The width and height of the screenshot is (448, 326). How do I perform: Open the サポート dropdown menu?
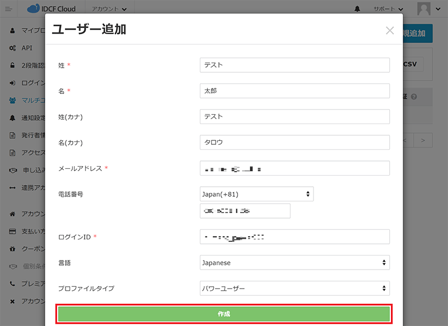[x=388, y=9]
